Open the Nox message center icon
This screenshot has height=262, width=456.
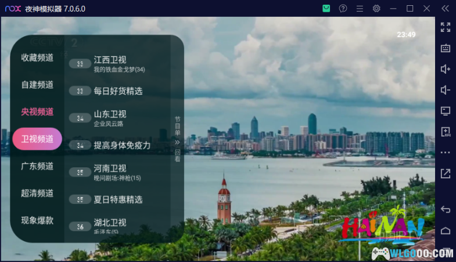tap(326, 9)
